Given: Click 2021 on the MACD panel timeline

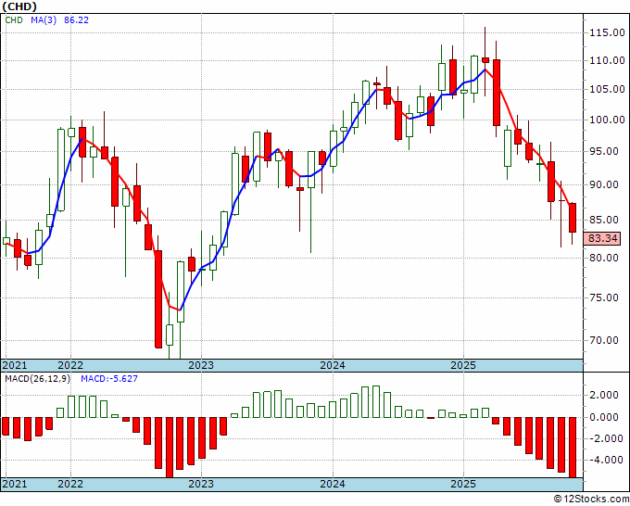Looking at the screenshot, I should coord(15,484).
